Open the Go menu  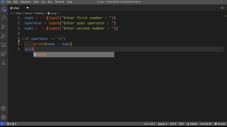click(x=43, y=2)
